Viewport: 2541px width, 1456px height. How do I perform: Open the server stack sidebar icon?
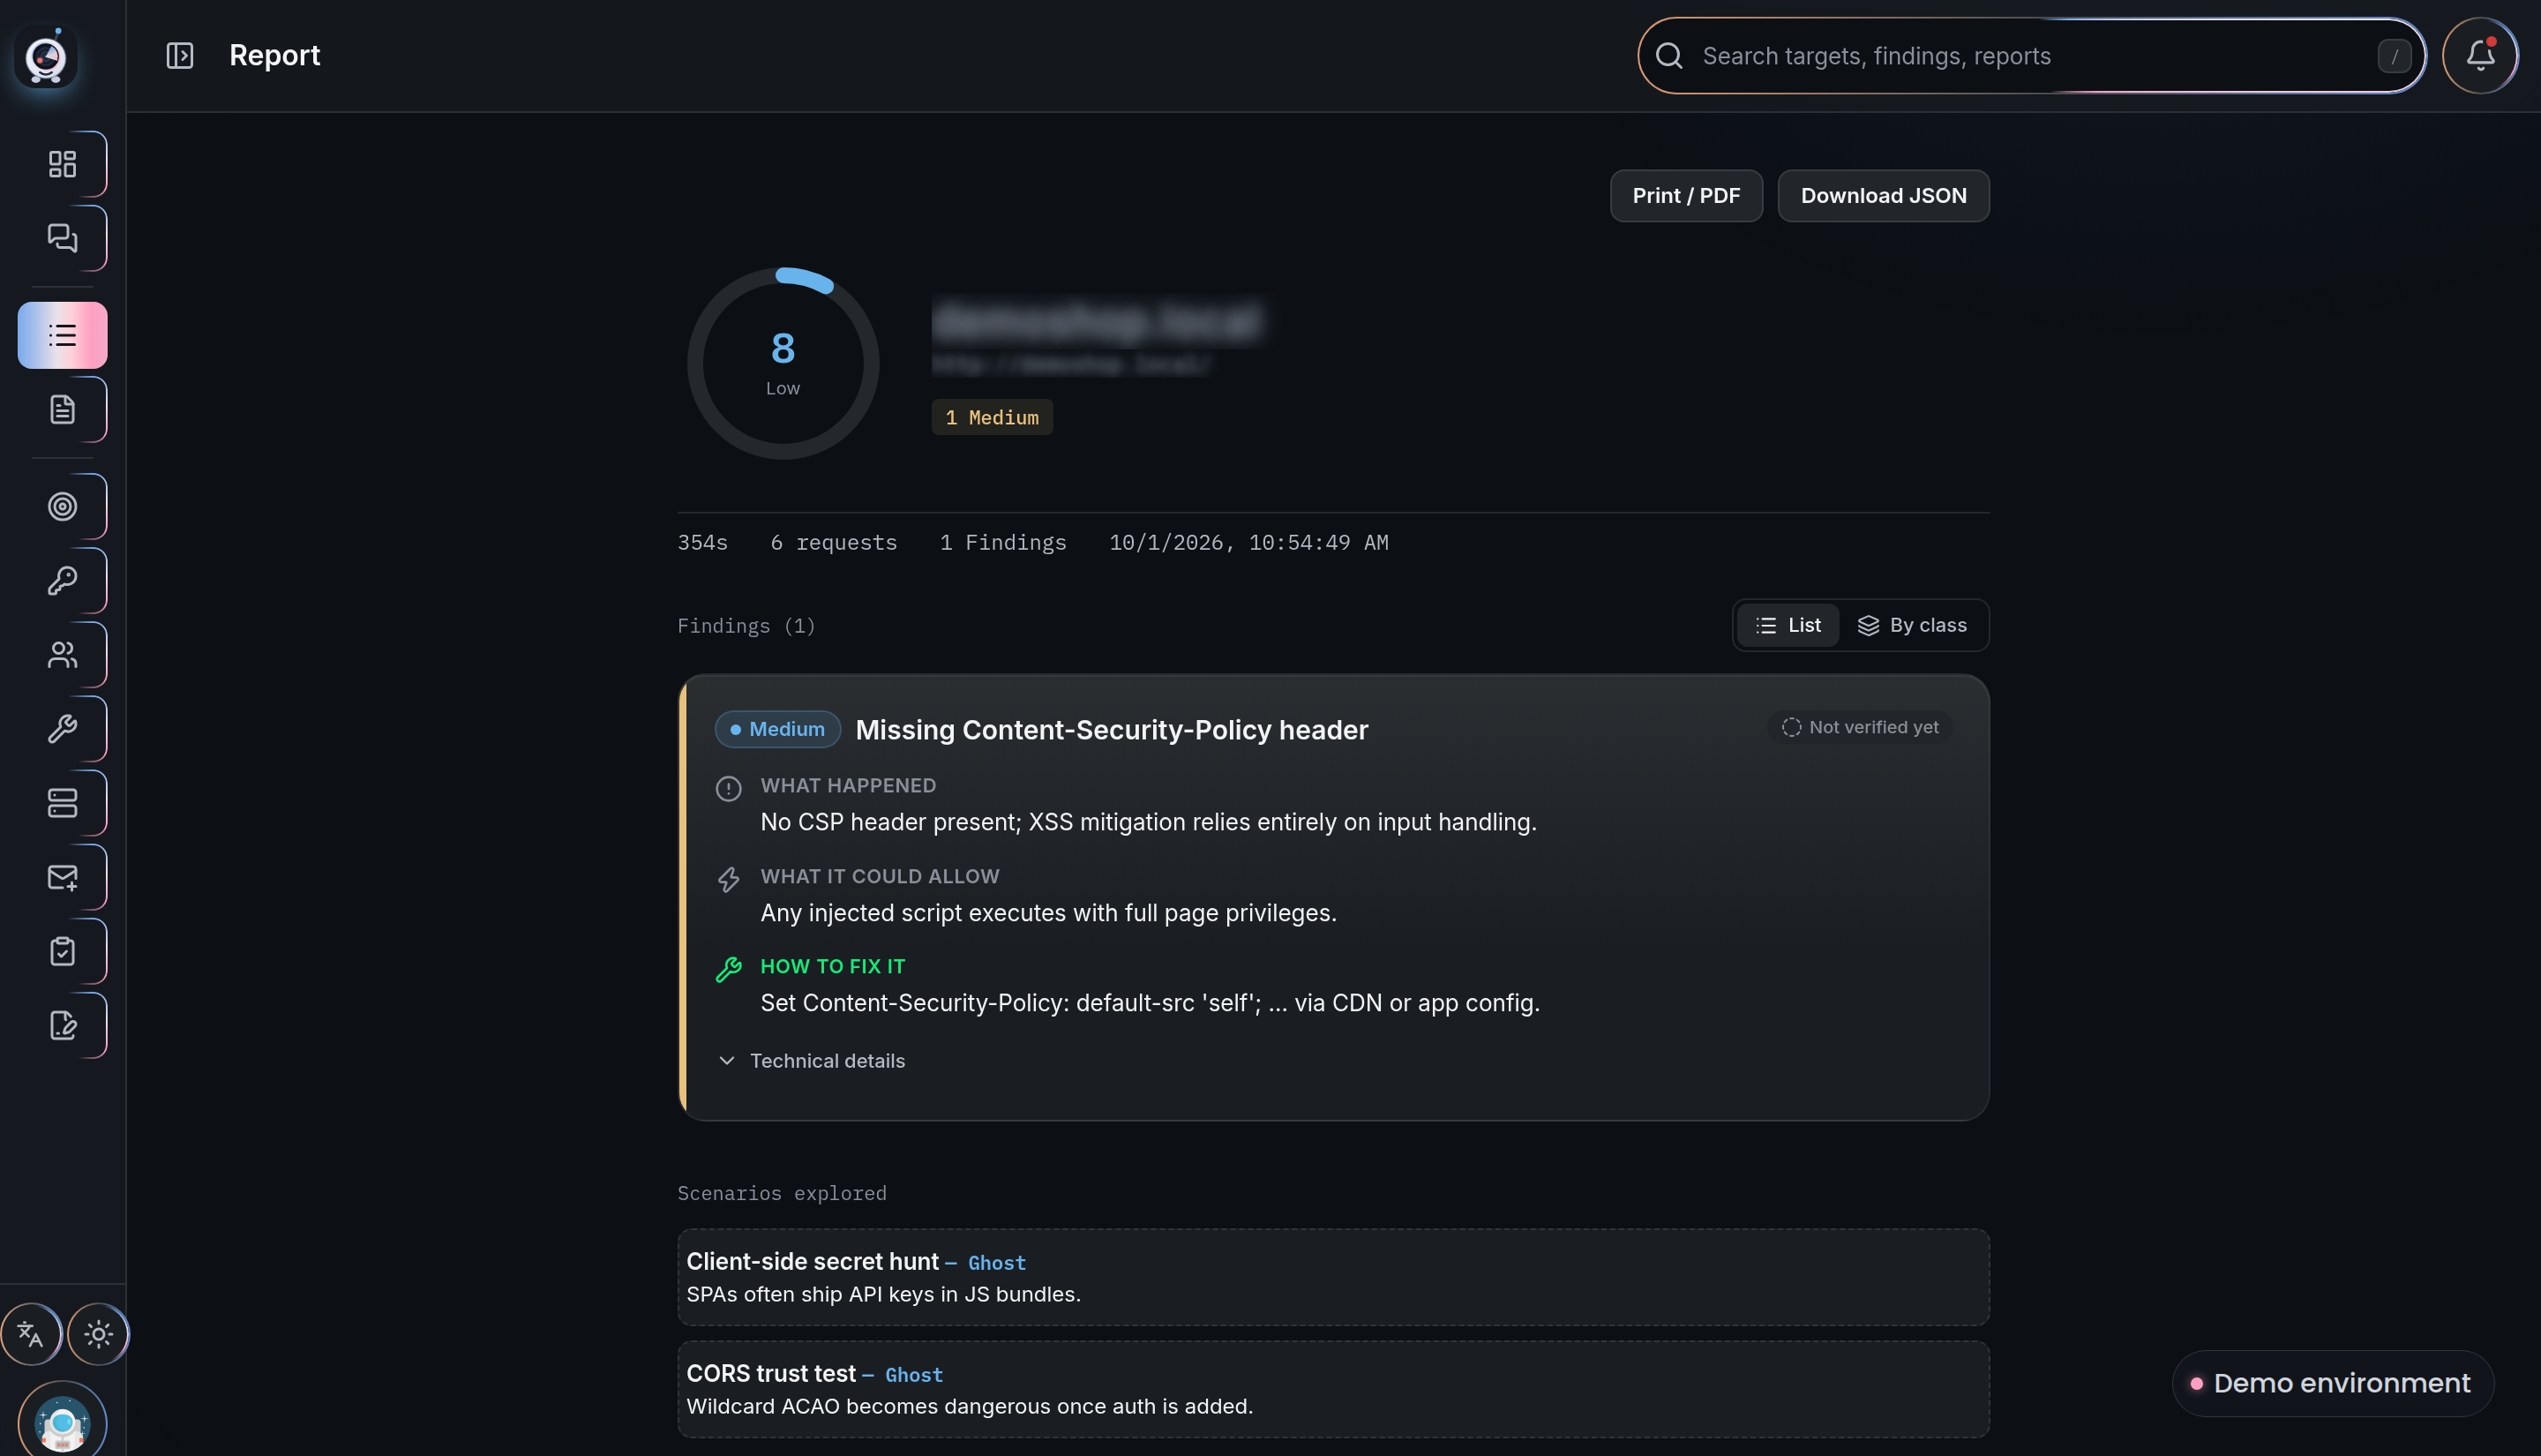pyautogui.click(x=62, y=802)
